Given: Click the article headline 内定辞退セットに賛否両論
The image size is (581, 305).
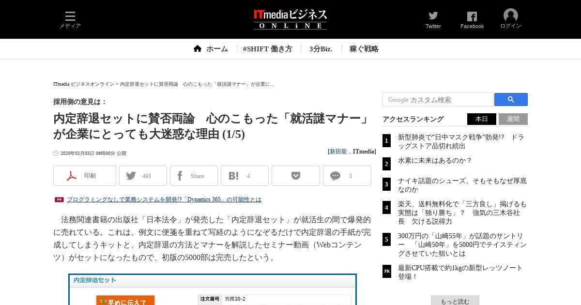Looking at the screenshot, I should 212,126.
